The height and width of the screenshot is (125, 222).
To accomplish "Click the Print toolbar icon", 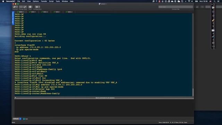I will tap(30, 7).
